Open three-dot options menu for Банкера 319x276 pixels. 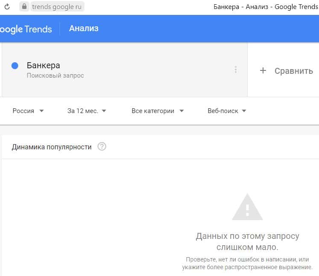click(235, 70)
